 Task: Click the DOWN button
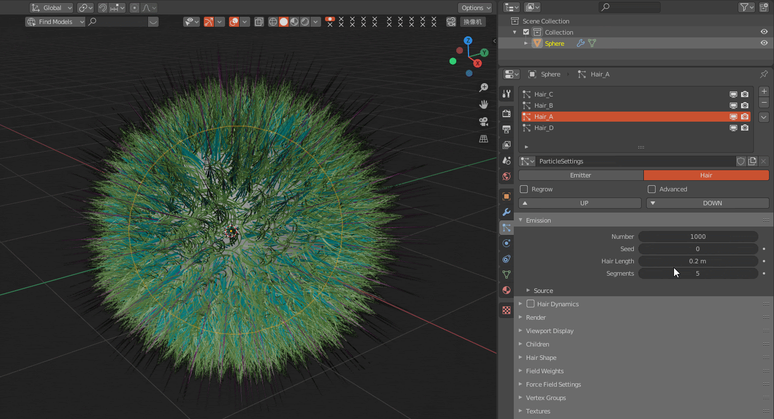click(x=708, y=203)
